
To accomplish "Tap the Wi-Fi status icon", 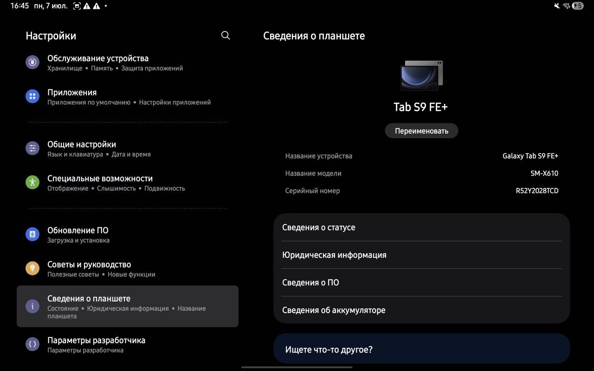I will pos(566,6).
